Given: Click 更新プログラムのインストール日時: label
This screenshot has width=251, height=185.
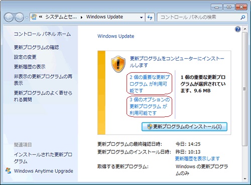Looking at the screenshot, I should [134, 152].
